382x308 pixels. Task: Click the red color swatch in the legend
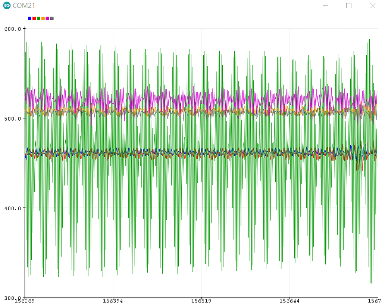pyautogui.click(x=34, y=18)
